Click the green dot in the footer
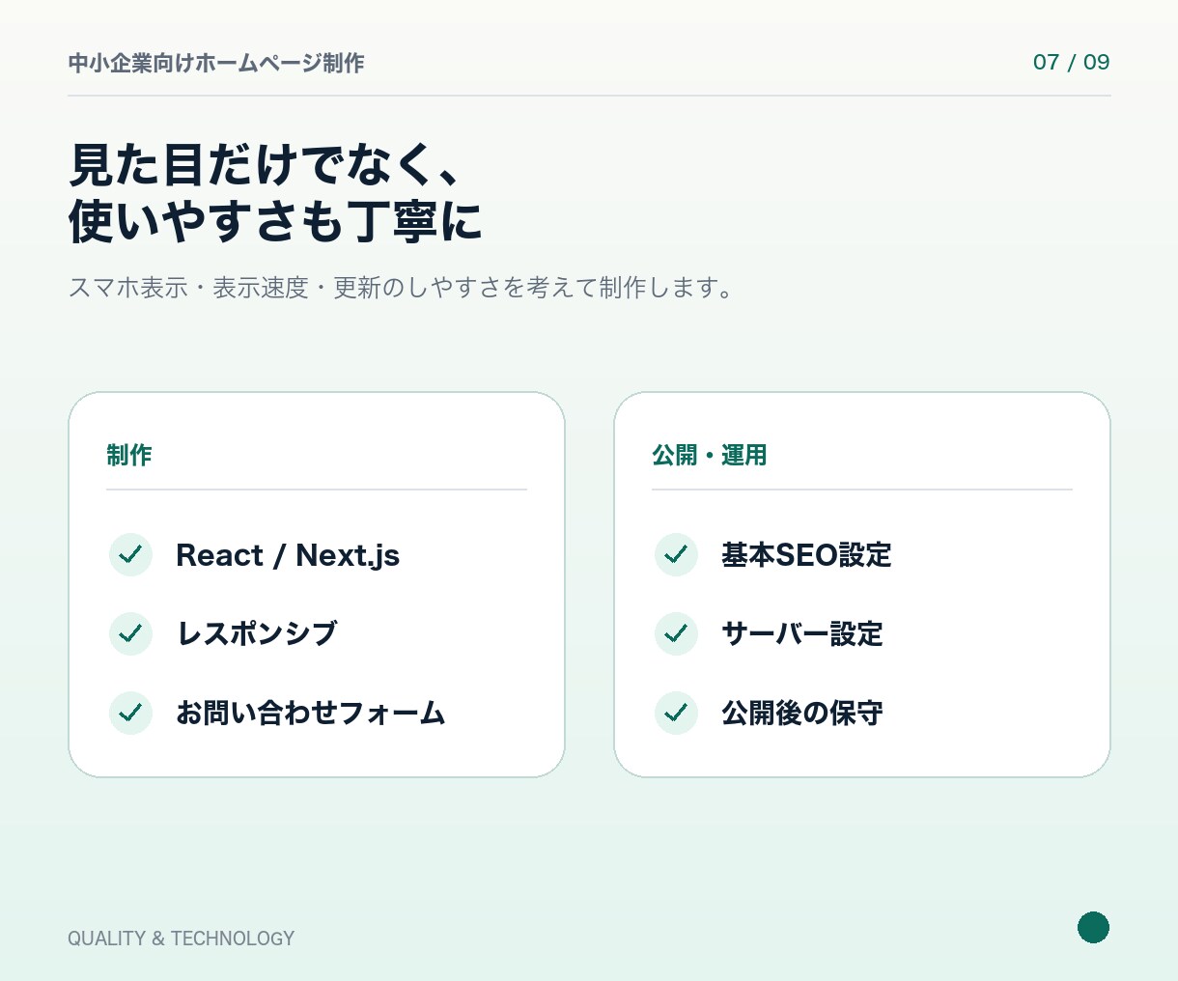Screen dimensions: 1178x981 (x=1093, y=927)
